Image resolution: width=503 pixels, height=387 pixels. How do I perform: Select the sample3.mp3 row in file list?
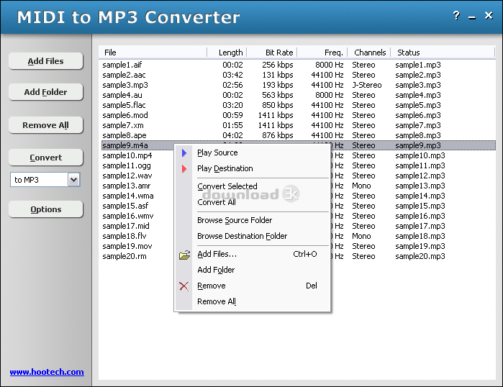click(x=125, y=85)
